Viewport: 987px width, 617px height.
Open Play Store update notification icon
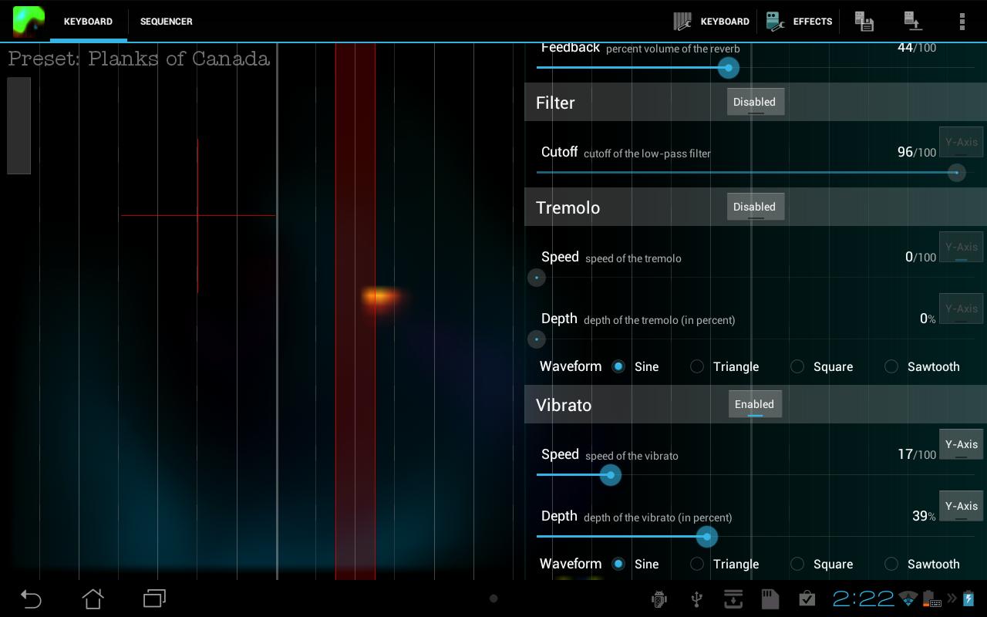click(x=807, y=598)
